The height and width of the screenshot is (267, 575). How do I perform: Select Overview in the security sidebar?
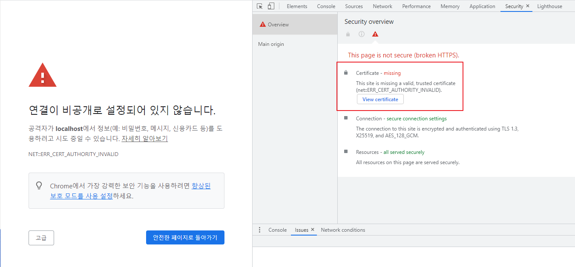tap(278, 25)
